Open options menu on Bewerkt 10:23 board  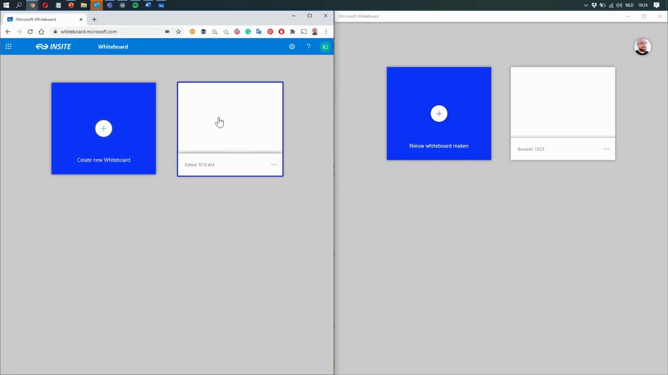point(606,149)
